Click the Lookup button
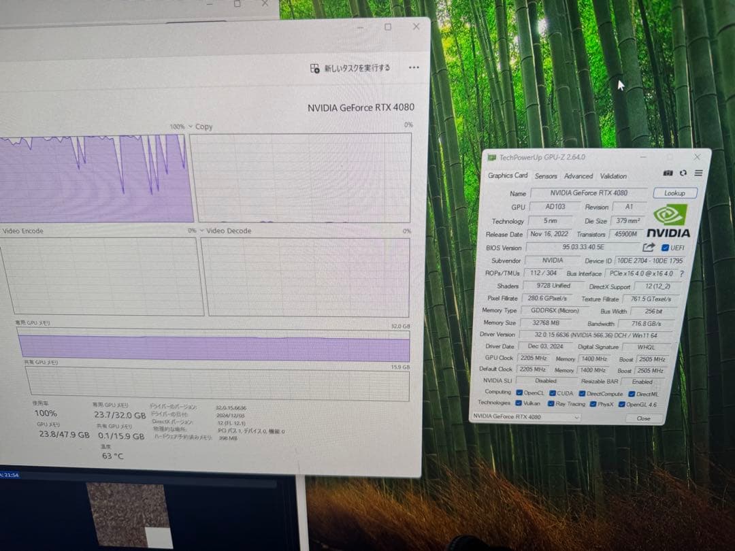The image size is (735, 551). pos(674,193)
